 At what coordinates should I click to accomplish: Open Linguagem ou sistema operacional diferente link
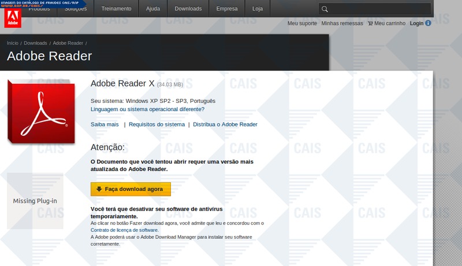(x=147, y=109)
